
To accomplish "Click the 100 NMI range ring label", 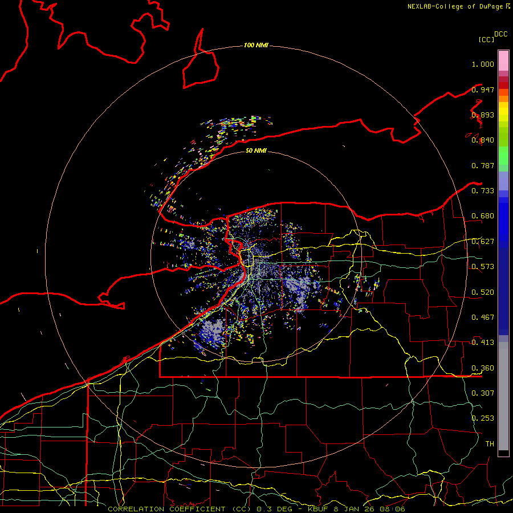I will (256, 45).
